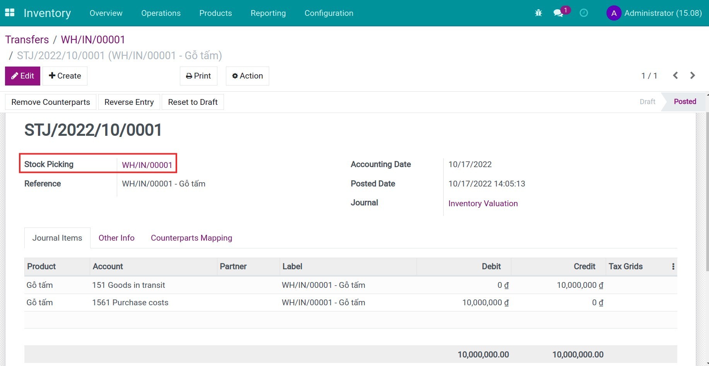Click the Reverse Entry button

[129, 102]
